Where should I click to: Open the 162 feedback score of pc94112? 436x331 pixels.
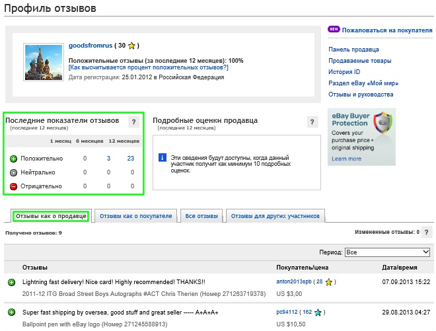click(x=307, y=312)
